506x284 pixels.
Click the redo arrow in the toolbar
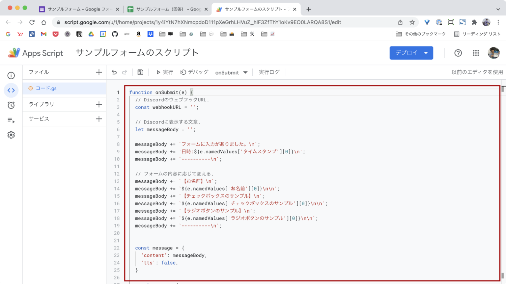coord(125,72)
